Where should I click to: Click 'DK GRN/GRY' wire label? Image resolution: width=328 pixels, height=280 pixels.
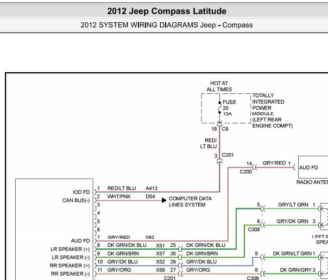(x=296, y=270)
